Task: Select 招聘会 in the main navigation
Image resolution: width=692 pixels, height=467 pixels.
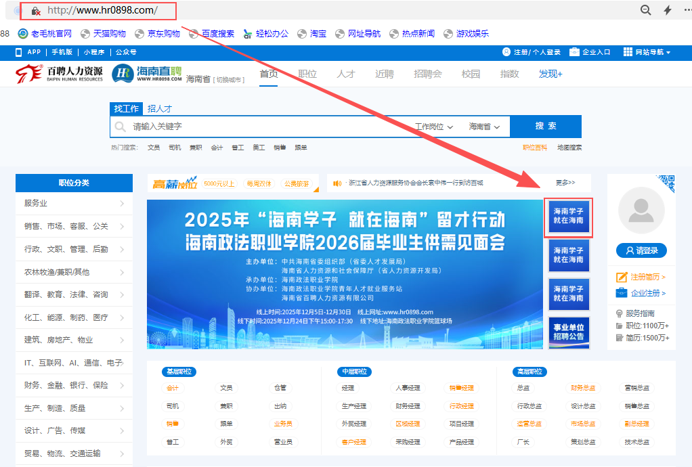Action: coord(428,74)
